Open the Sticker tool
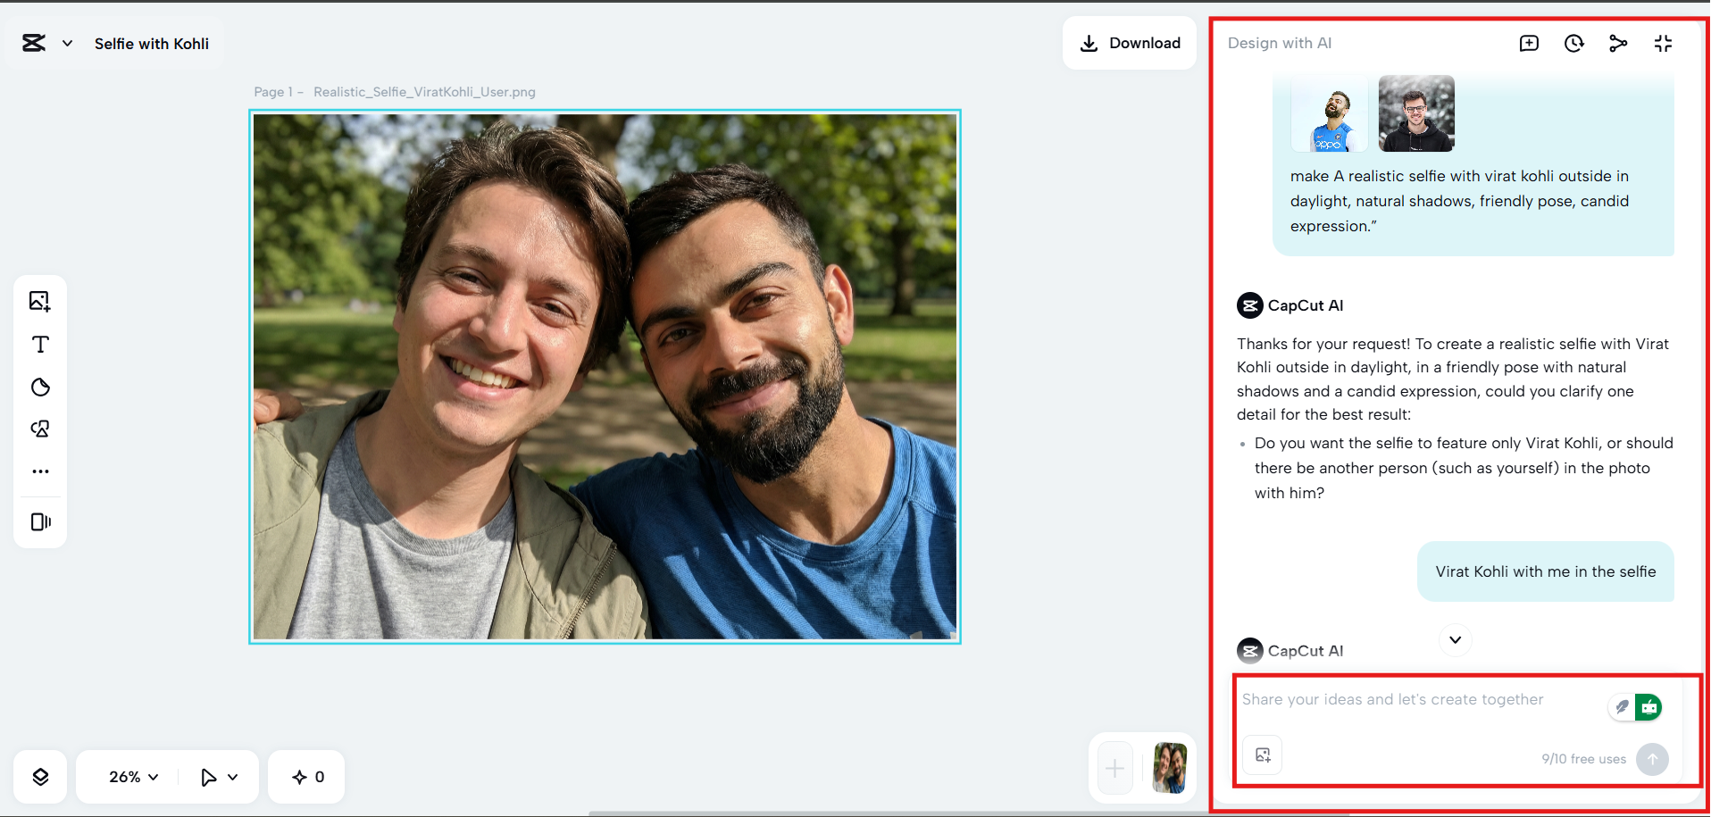Viewport: 1711px width, 817px height. [40, 387]
